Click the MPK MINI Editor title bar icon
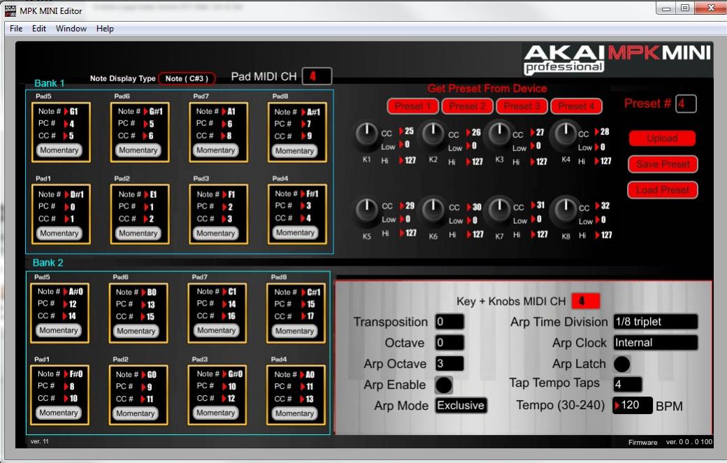This screenshot has width=727, height=463. 10,10
